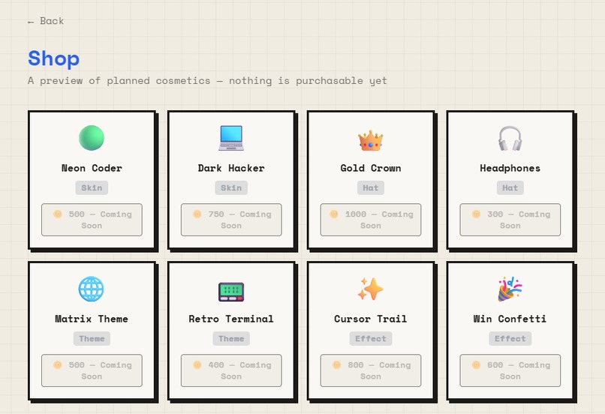Image resolution: width=605 pixels, height=414 pixels.
Task: Click the coin icon on Matrix Theme button
Action: 58,364
